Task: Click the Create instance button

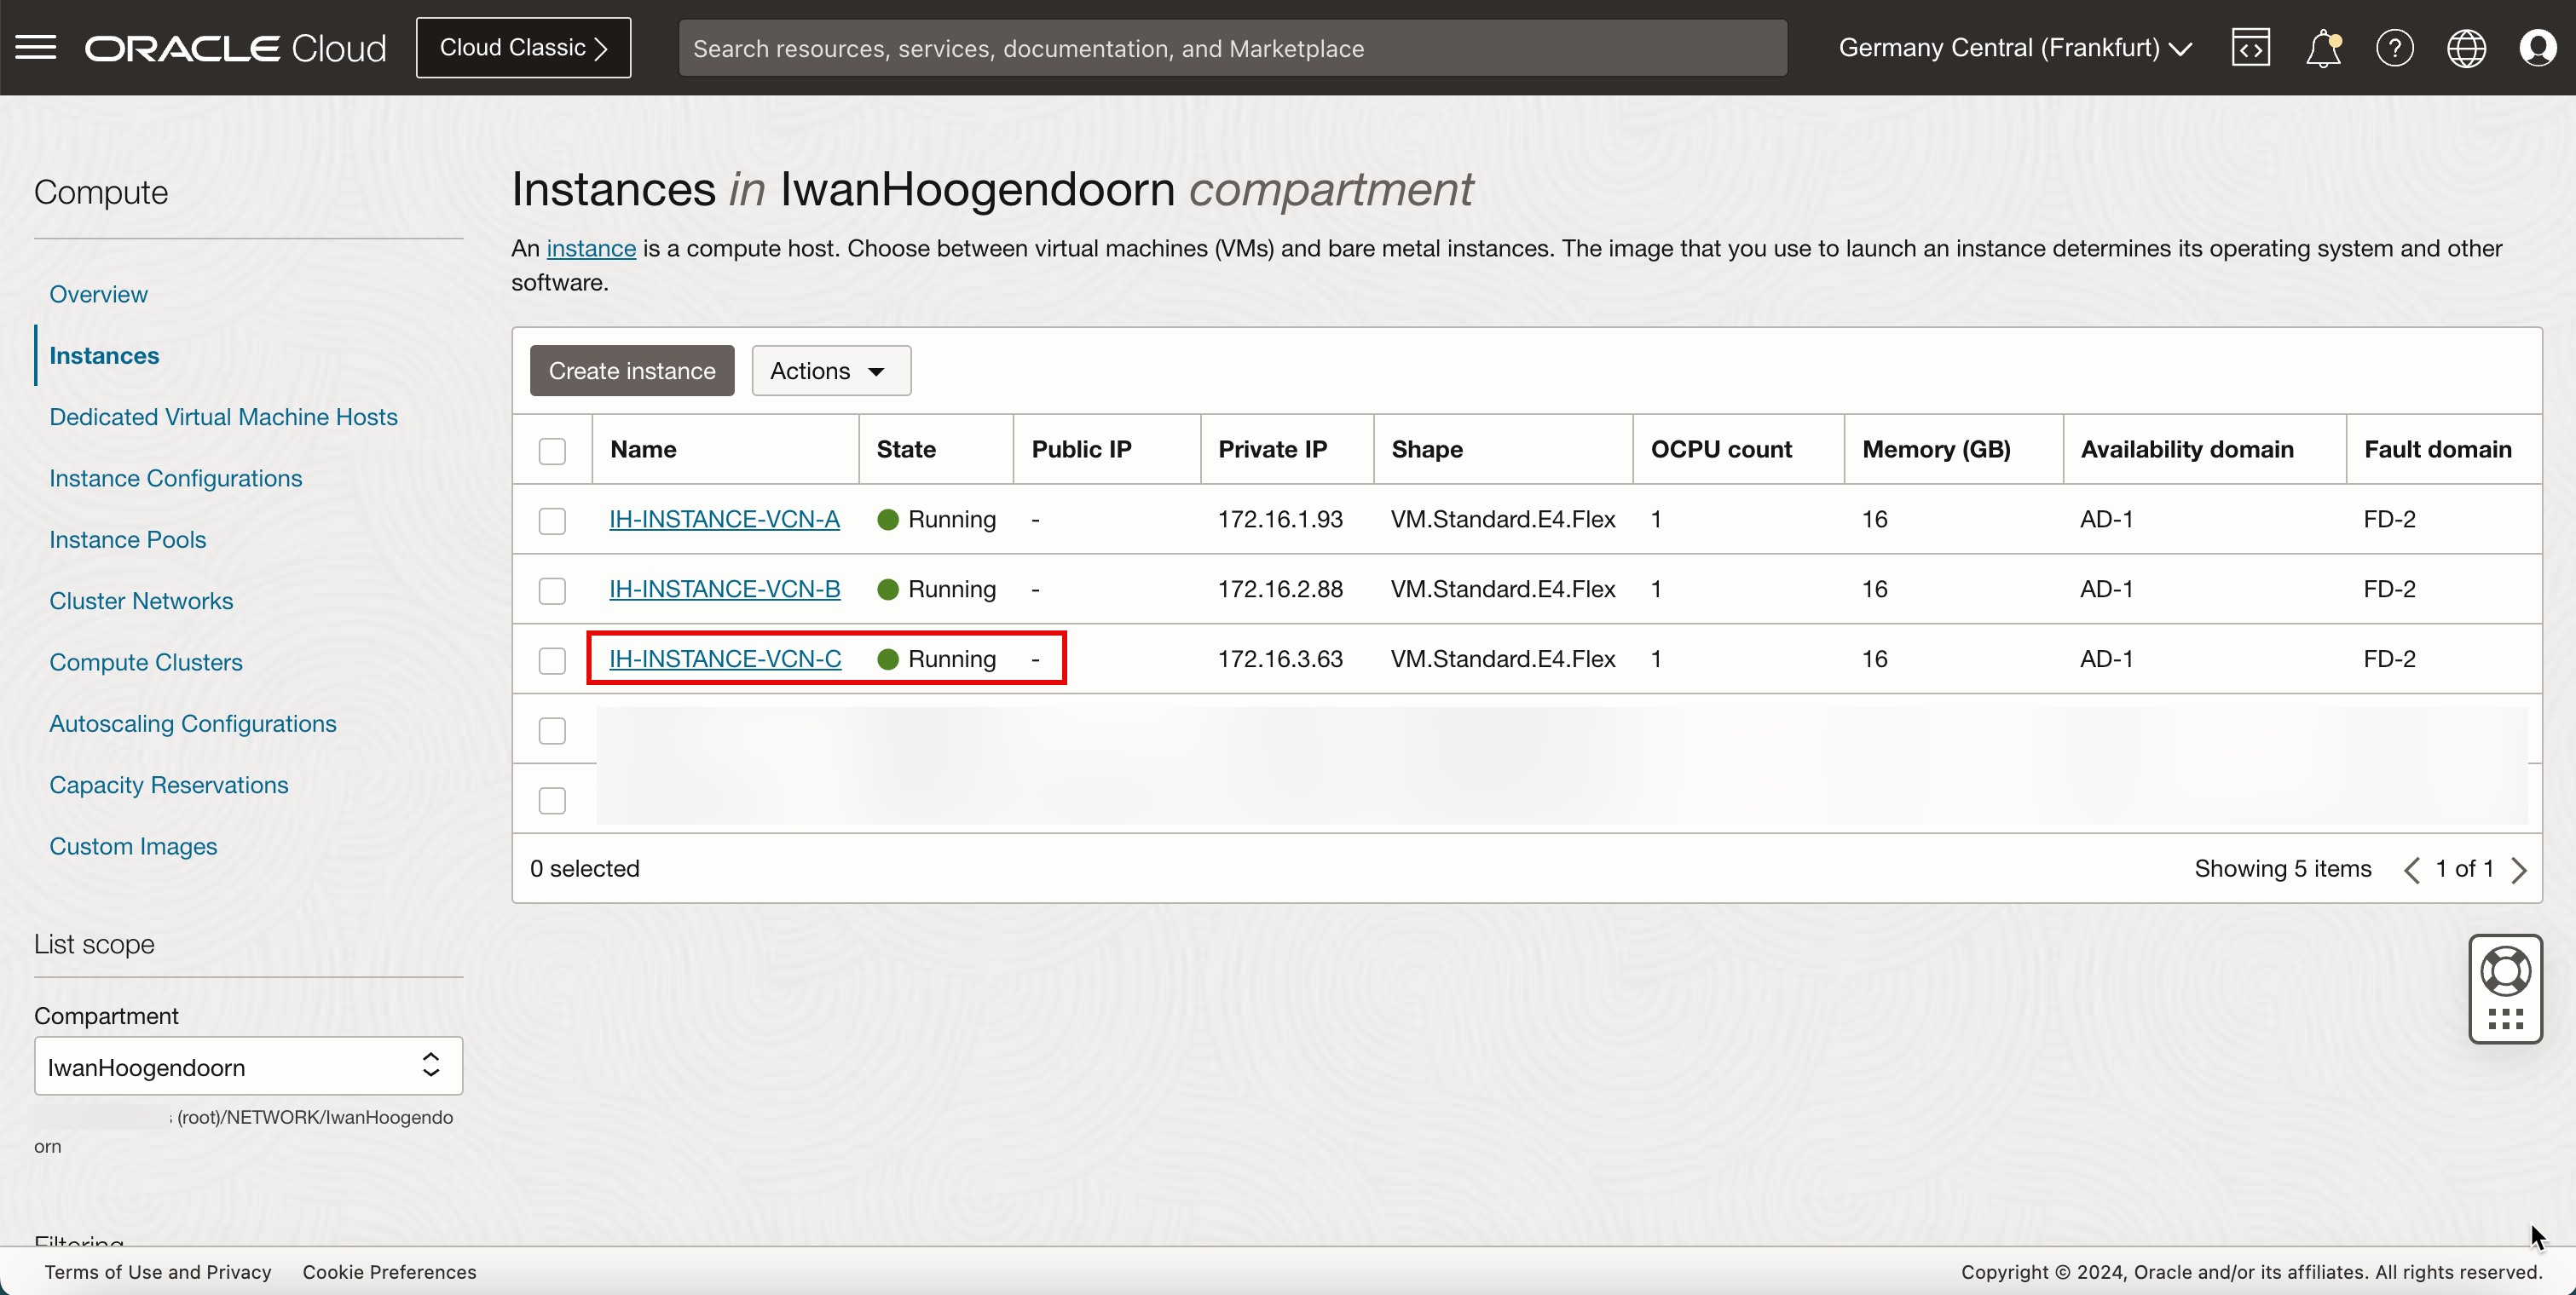Action: [632, 371]
